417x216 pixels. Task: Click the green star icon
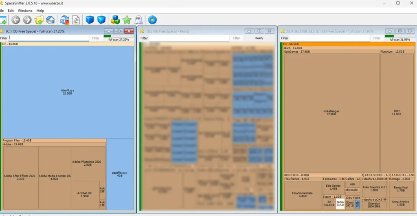(x=127, y=20)
